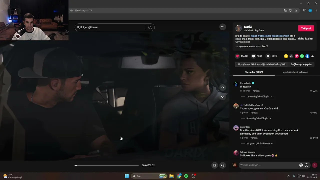Open more share options arrow
Image resolution: width=320 pixels, height=180 pixels.
pos(312,56)
